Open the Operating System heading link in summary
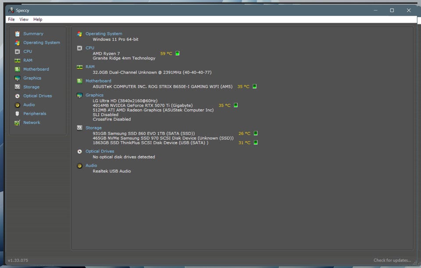421x268 pixels. [103, 33]
